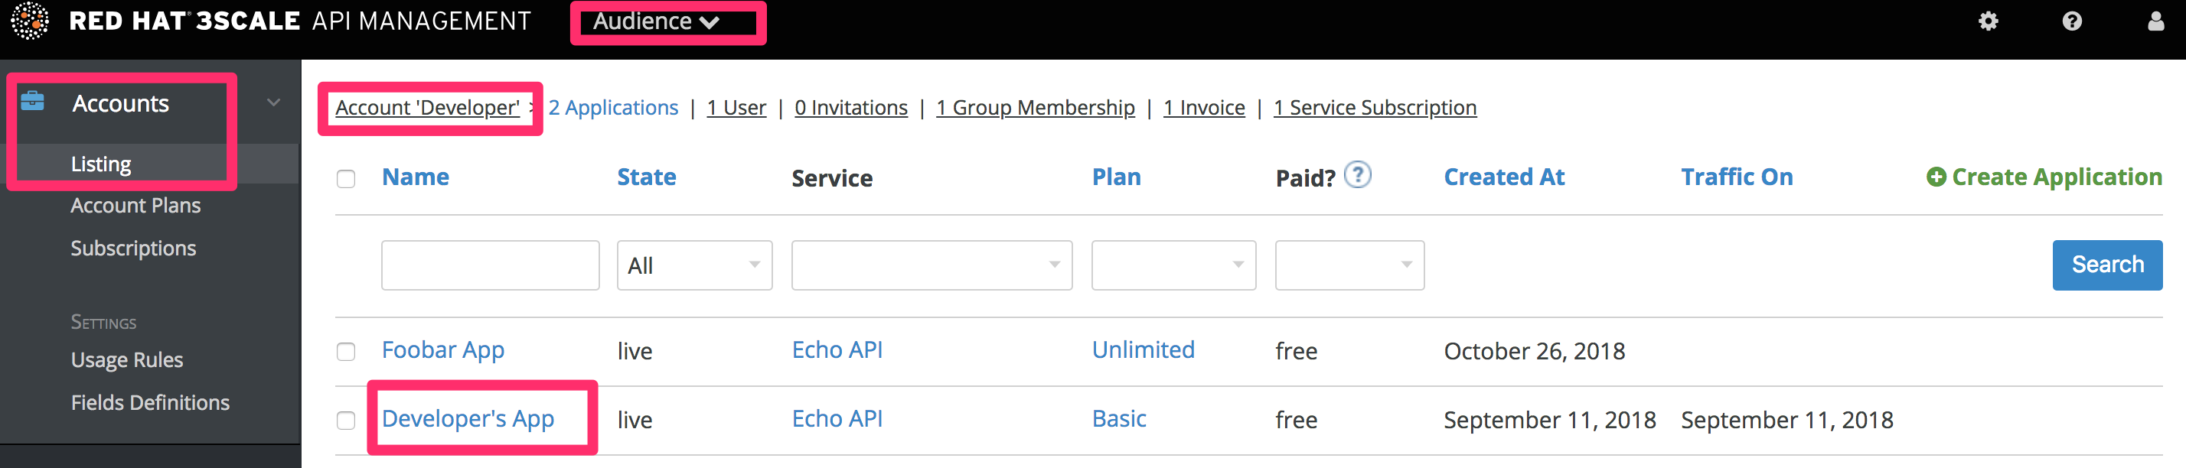
Task: Toggle the select-all applications checkbox
Action: click(346, 179)
